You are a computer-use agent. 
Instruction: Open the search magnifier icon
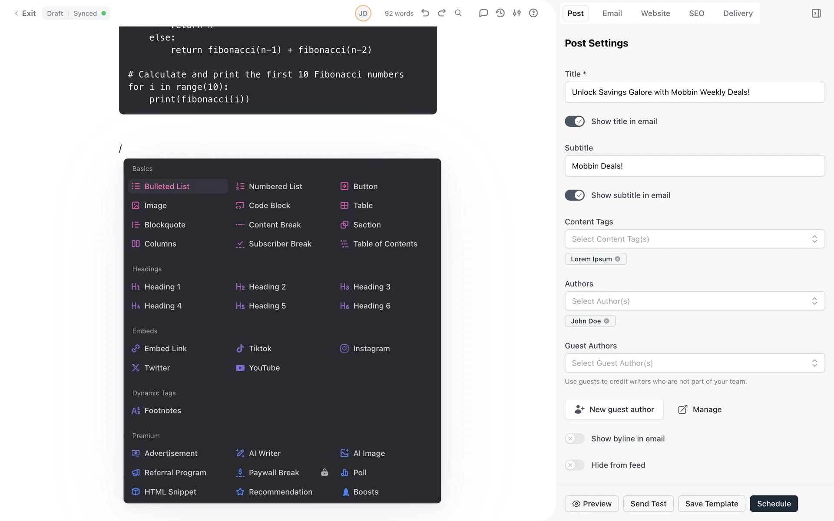pos(458,13)
